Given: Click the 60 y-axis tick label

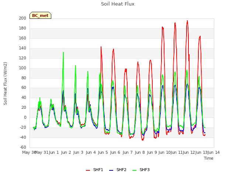Looking at the screenshot, I should click(x=24, y=88).
